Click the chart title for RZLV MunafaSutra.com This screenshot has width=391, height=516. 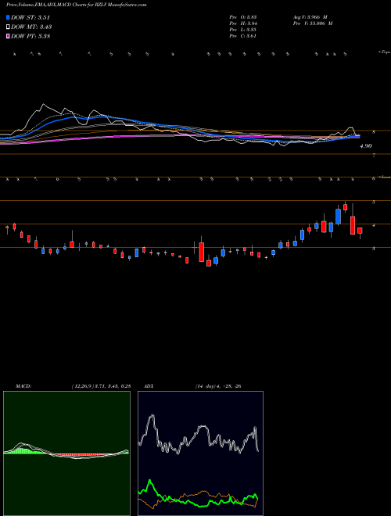tap(77, 5)
